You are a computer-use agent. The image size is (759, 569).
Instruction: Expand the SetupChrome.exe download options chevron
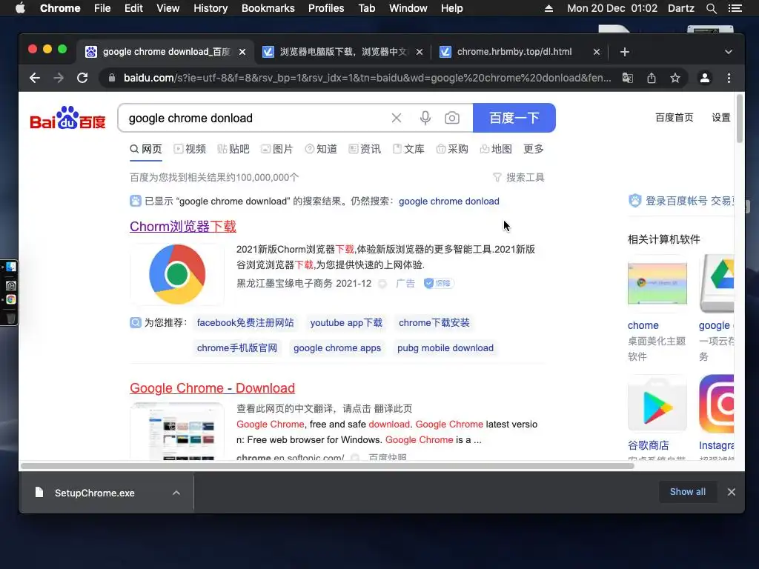pyautogui.click(x=176, y=493)
